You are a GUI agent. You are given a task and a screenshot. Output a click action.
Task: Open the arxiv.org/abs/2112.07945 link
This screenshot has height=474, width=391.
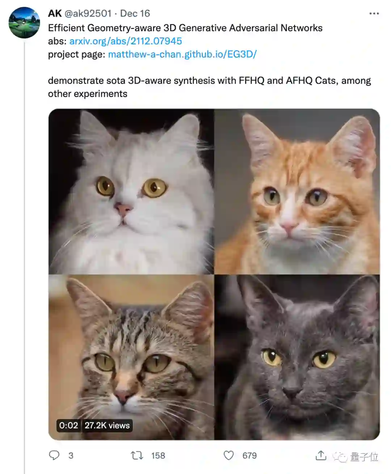pos(126,41)
